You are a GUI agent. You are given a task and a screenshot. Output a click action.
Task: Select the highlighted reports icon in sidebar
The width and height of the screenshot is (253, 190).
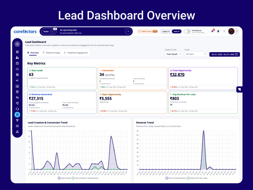(x=17, y=115)
